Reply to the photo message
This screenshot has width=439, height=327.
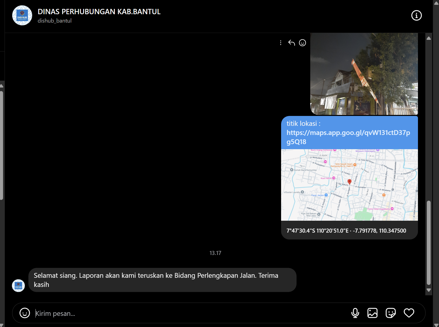291,43
